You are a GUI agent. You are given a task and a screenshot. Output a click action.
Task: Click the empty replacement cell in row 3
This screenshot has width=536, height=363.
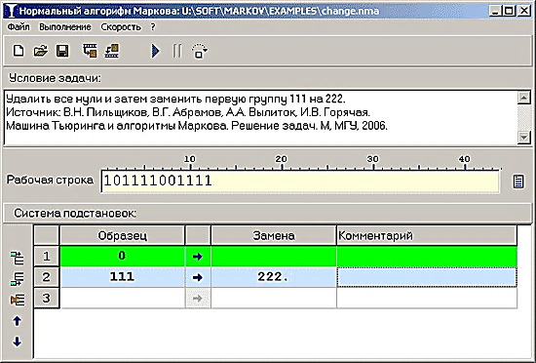click(274, 298)
